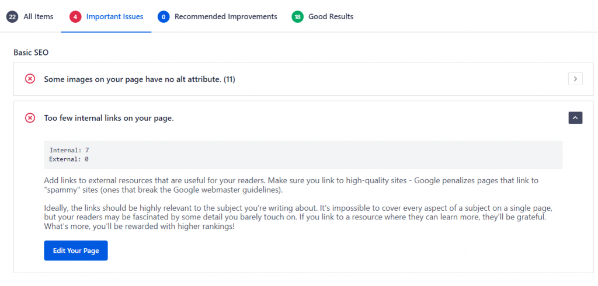The image size is (598, 286).
Task: Show the Good Results tab
Action: point(331,17)
